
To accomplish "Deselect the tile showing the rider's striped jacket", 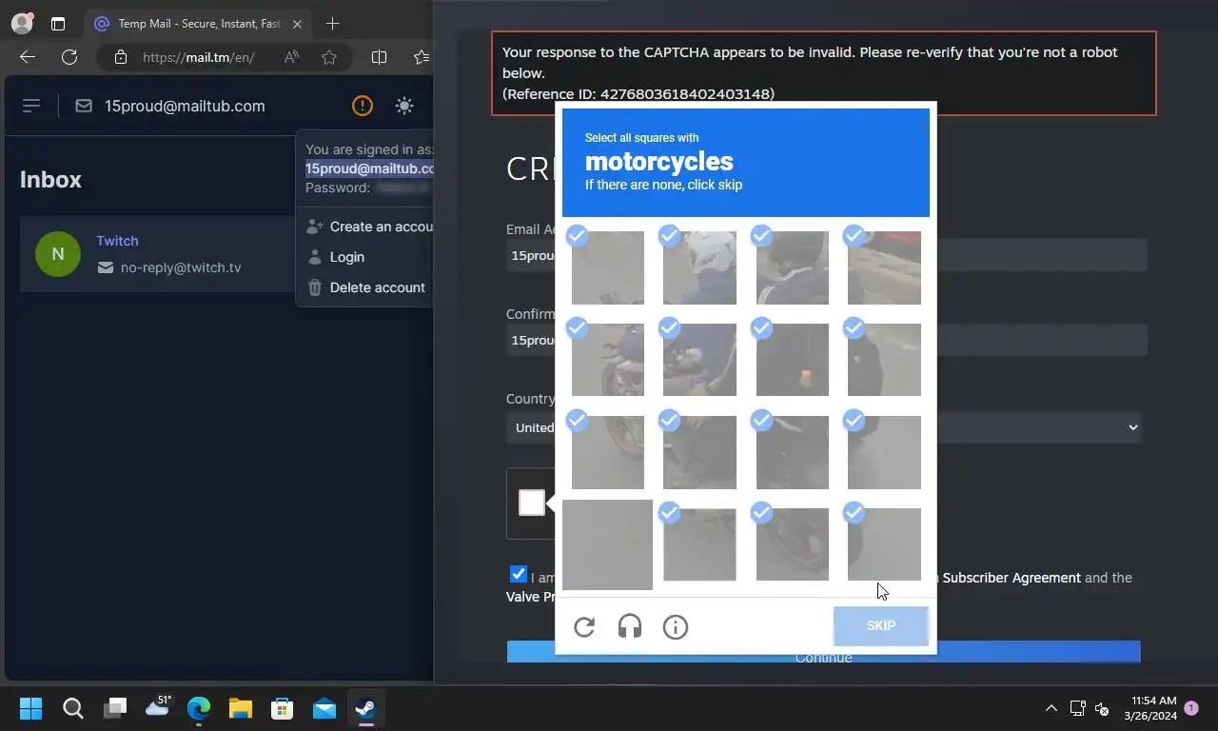I will 793,267.
